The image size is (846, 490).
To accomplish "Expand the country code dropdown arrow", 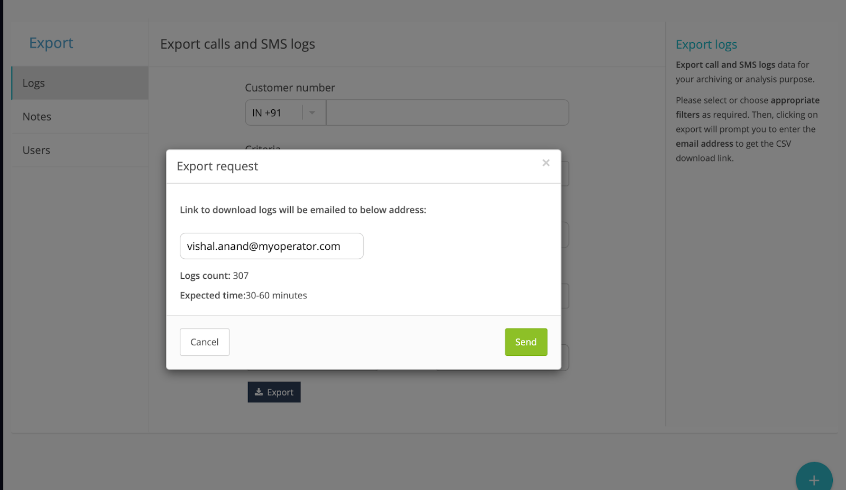I will [312, 112].
